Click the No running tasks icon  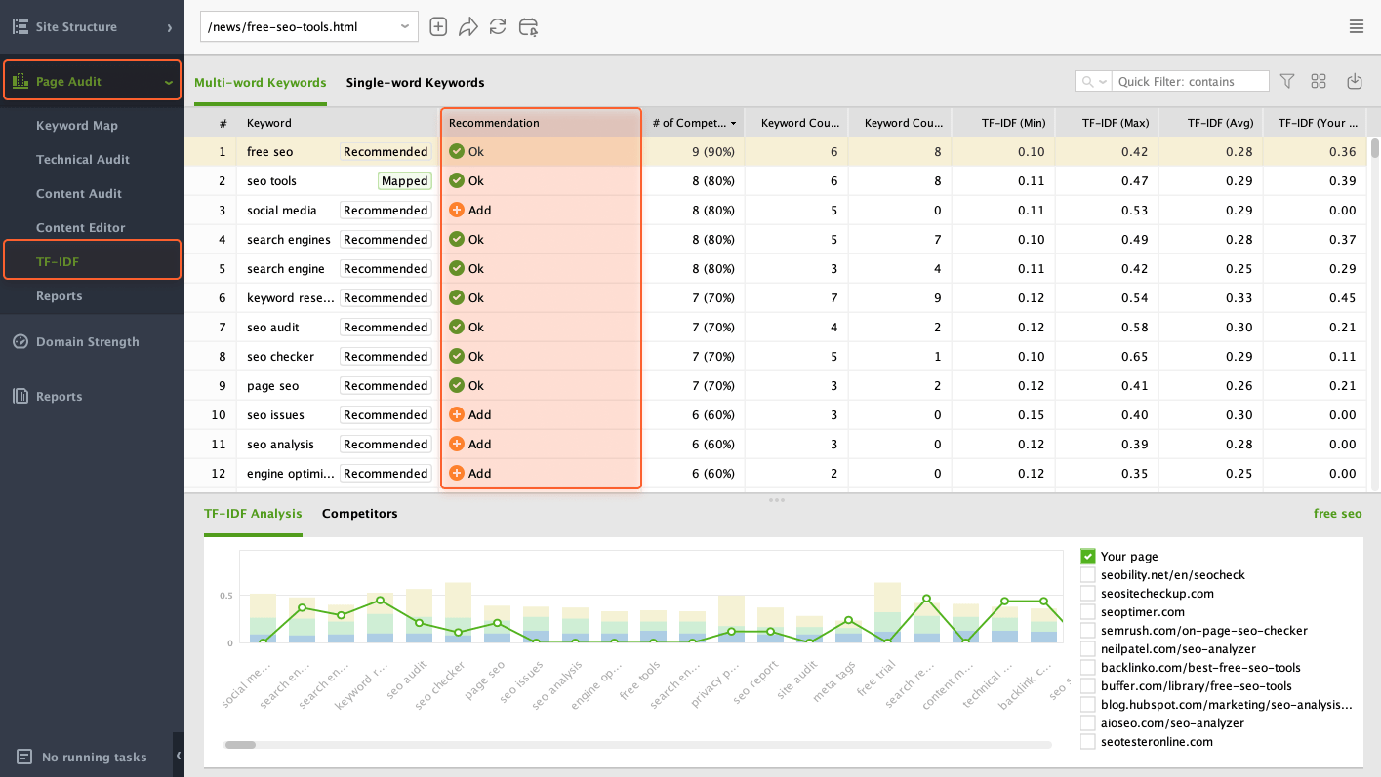pos(23,757)
